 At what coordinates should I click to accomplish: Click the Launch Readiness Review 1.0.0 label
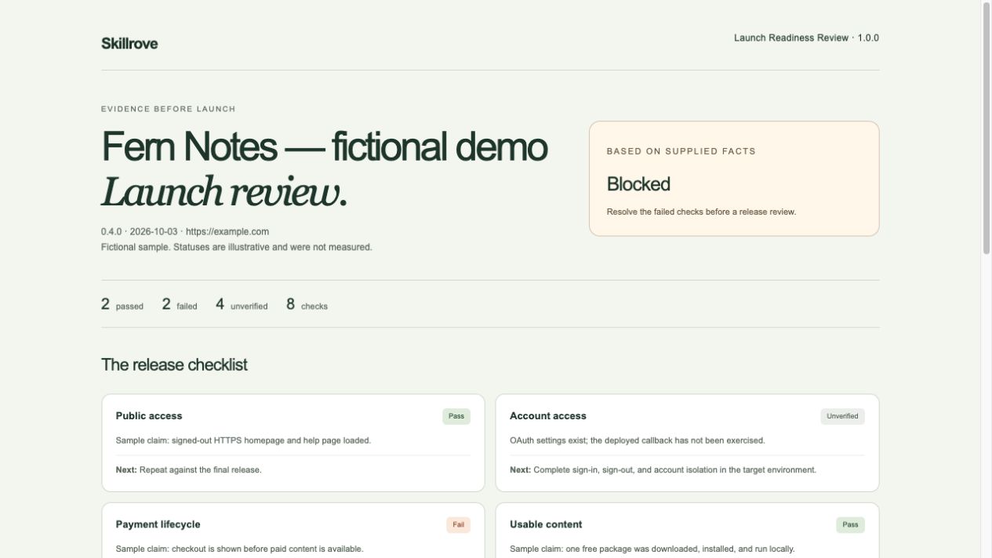(x=806, y=38)
